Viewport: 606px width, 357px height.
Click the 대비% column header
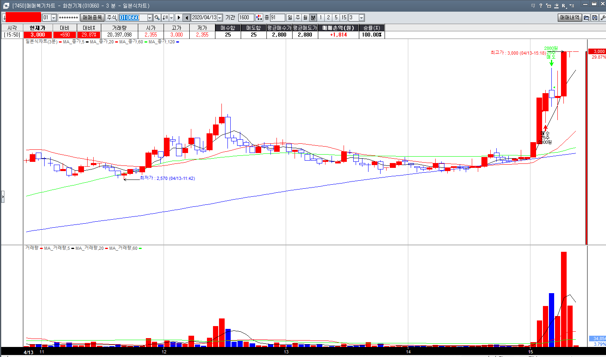point(89,28)
